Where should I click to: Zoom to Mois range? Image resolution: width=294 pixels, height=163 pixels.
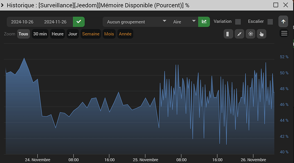[x=109, y=34]
